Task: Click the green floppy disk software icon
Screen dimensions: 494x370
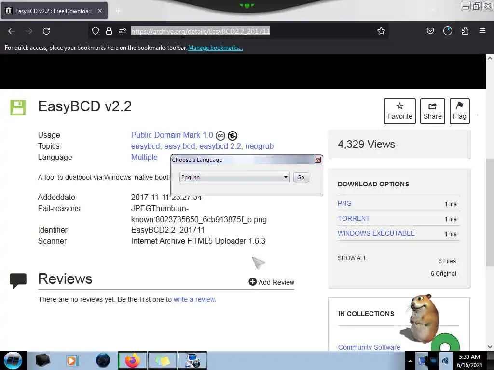Action: [x=18, y=107]
